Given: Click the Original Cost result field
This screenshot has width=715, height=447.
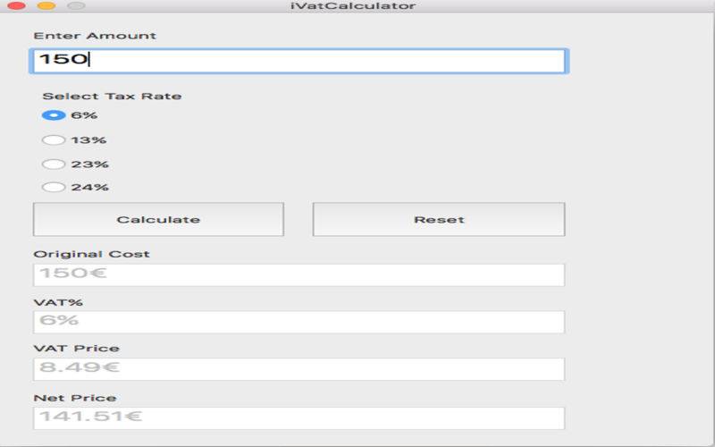Looking at the screenshot, I should click(299, 274).
